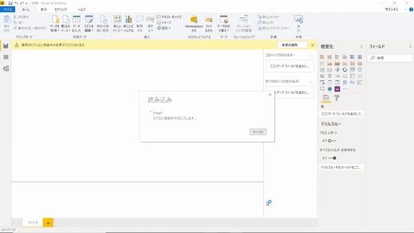Close the loading (読み込み) dialog
Image resolution: width=414 pixels, height=233 pixels.
(270, 94)
